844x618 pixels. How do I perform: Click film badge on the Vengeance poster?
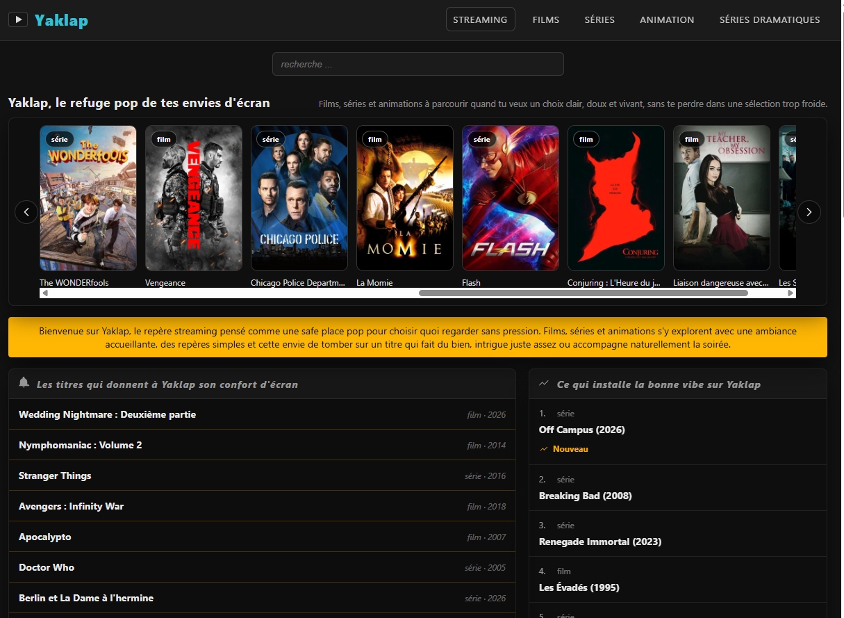164,139
